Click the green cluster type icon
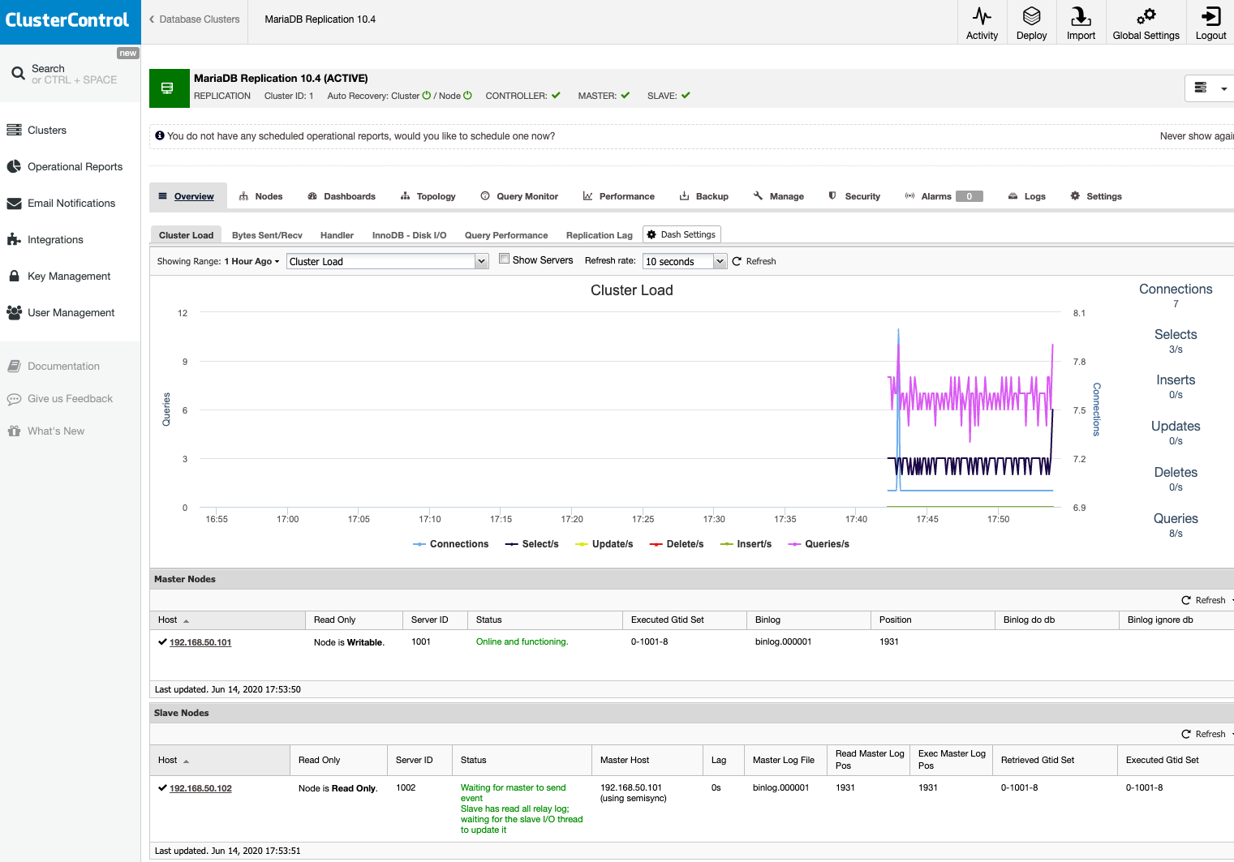The height and width of the screenshot is (862, 1234). click(x=170, y=88)
